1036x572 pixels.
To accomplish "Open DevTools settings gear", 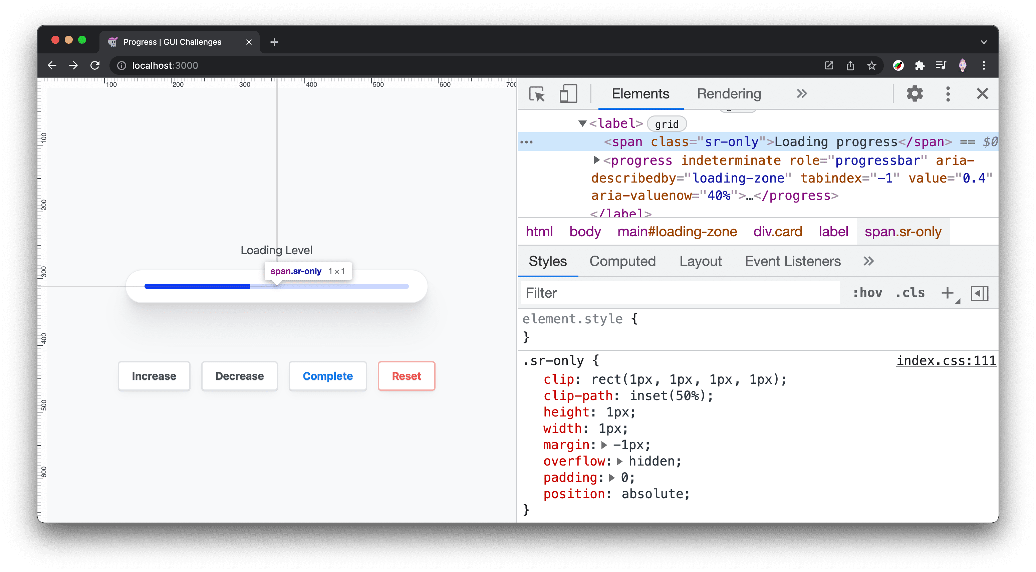I will tap(915, 94).
